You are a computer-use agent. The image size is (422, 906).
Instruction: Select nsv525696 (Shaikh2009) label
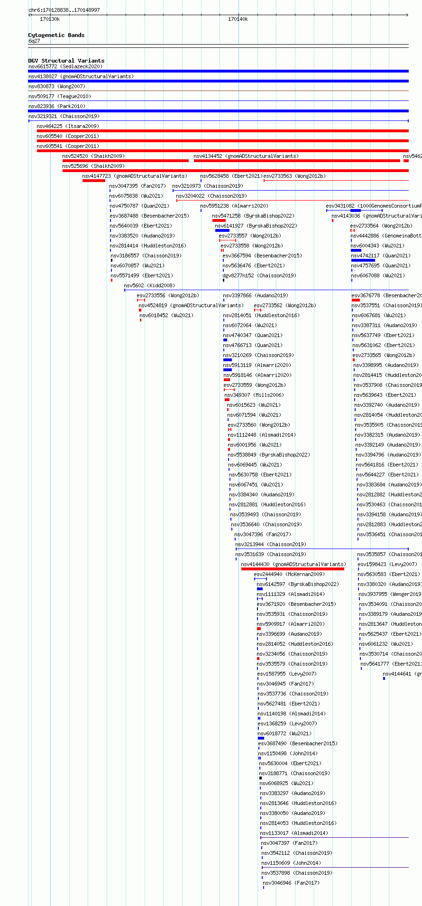pyautogui.click(x=94, y=166)
